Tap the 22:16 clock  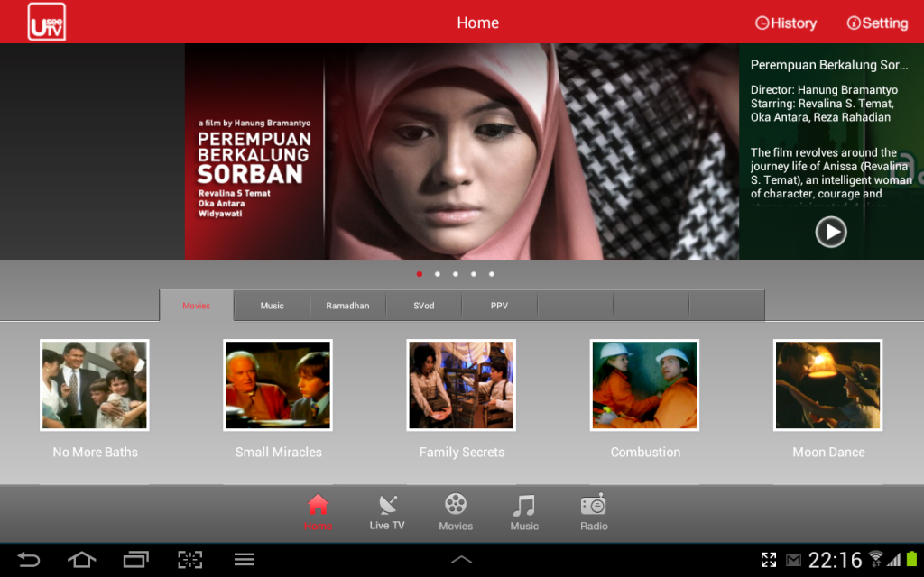(835, 560)
